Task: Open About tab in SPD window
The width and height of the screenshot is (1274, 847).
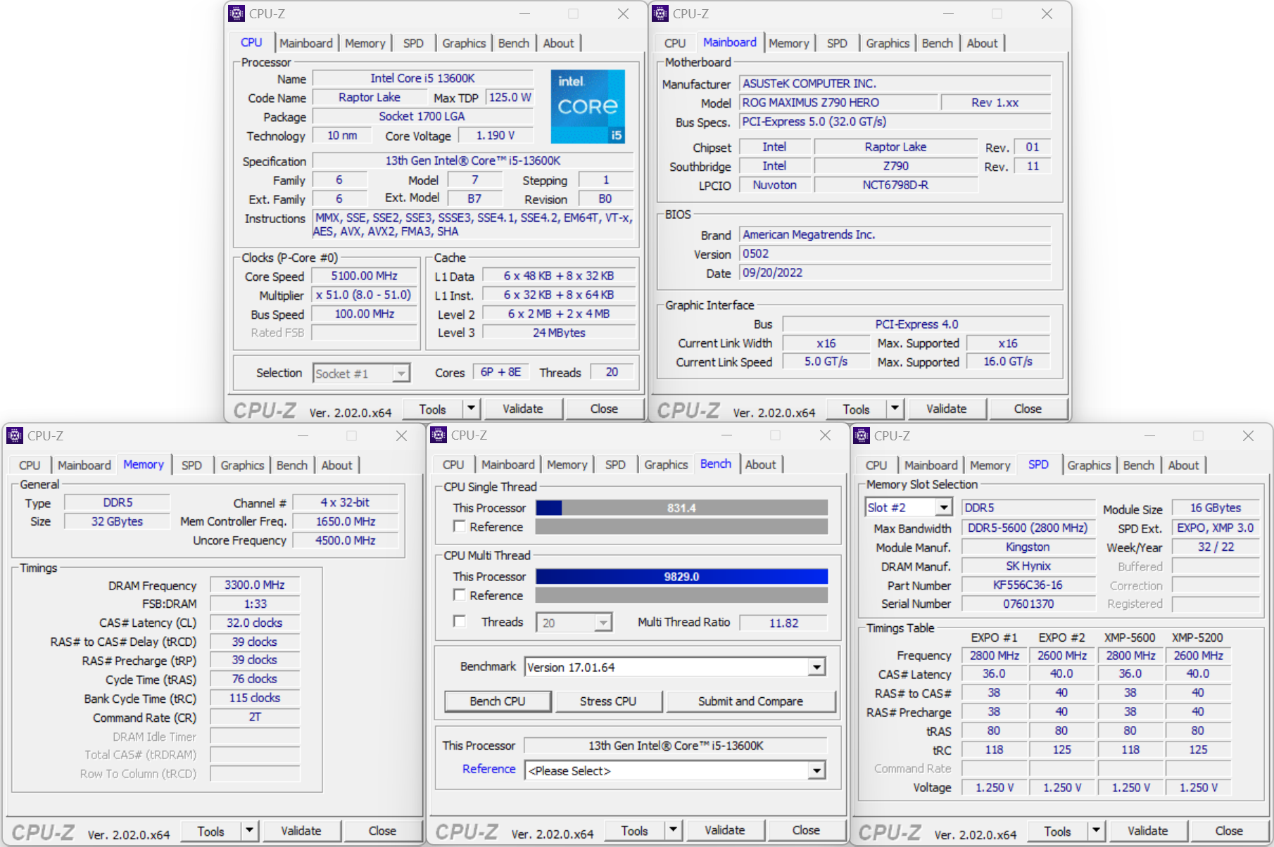Action: click(1183, 465)
